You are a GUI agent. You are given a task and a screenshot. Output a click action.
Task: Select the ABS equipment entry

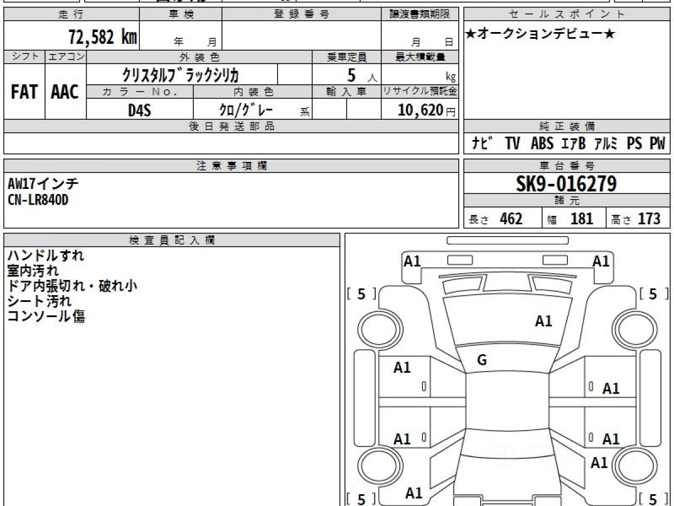pos(542,143)
